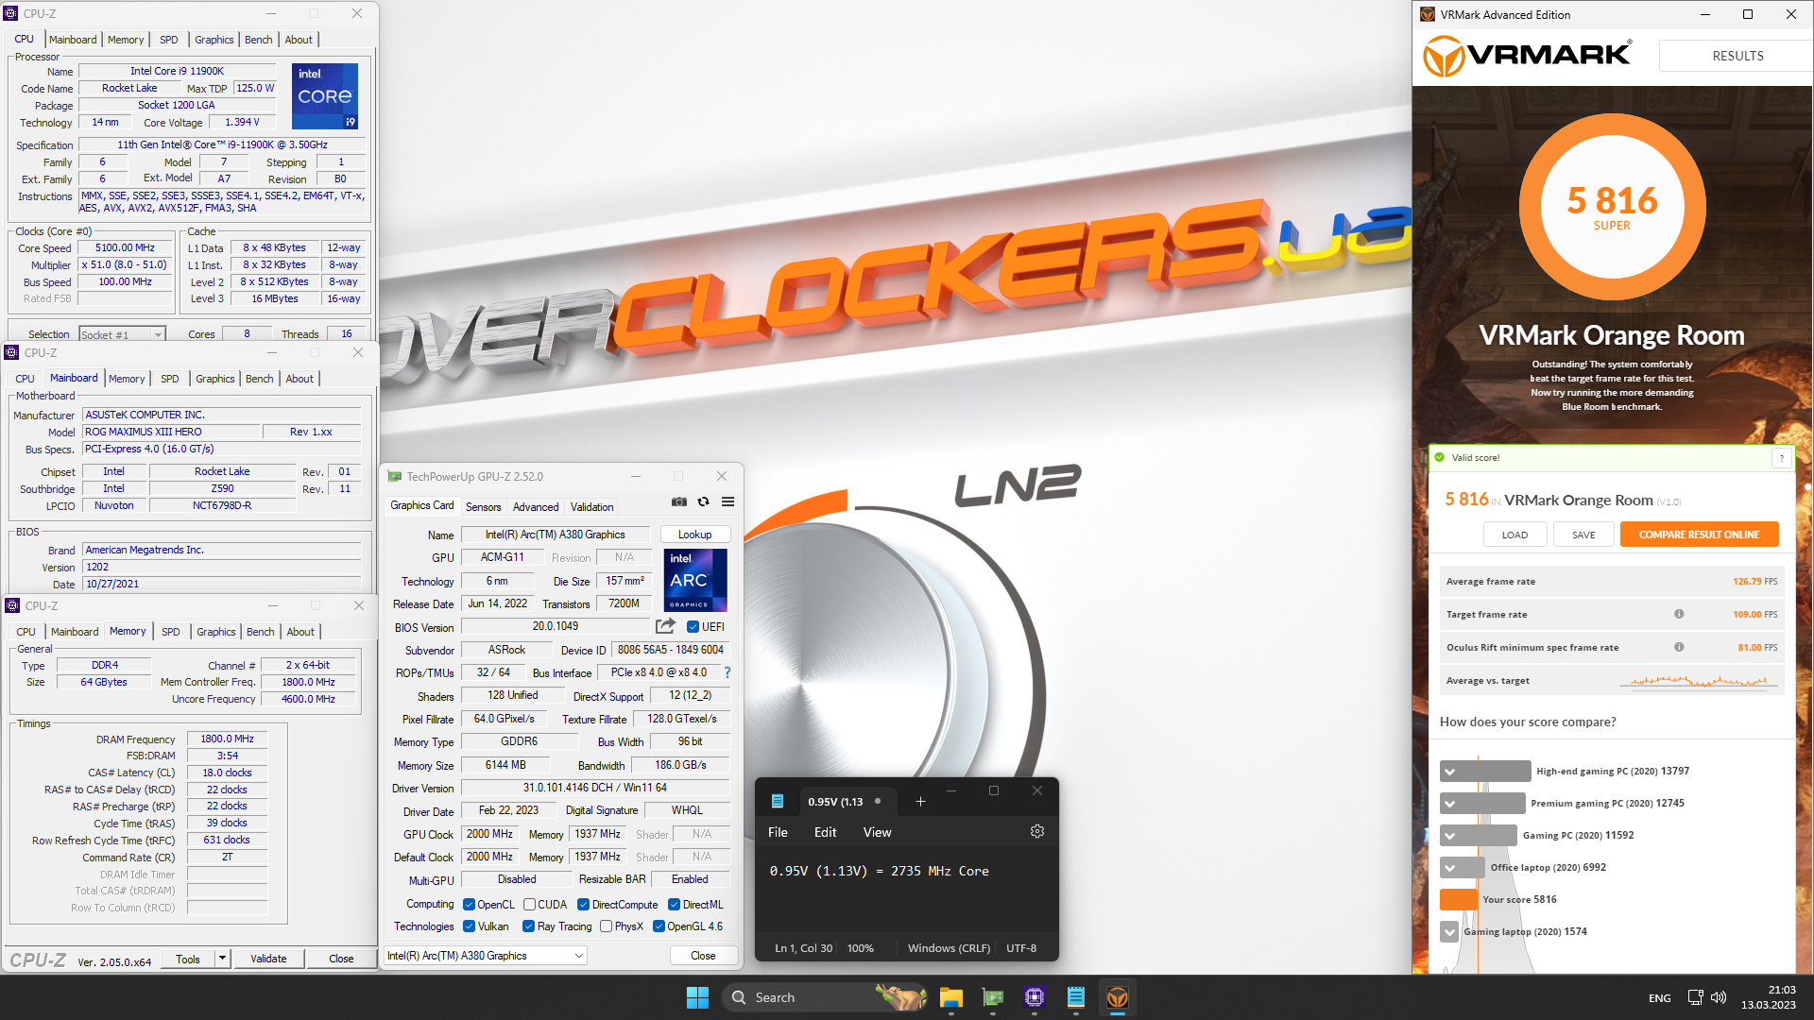
Task: Expand the Gaming laptop comparison row
Action: pos(1449,932)
